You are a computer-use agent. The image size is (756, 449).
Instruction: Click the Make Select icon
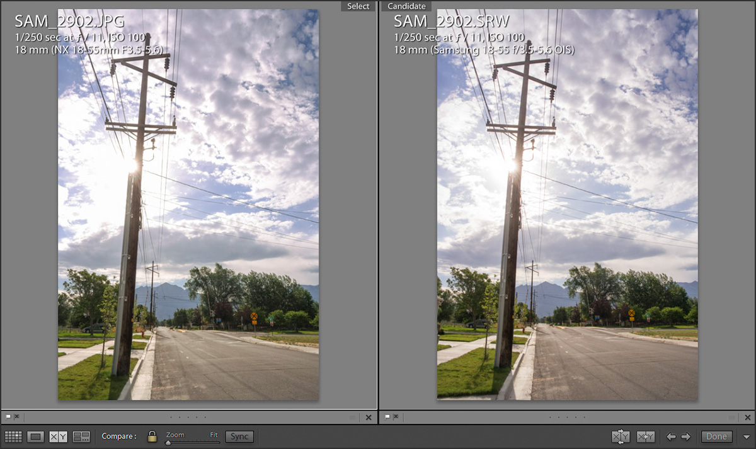[645, 436]
